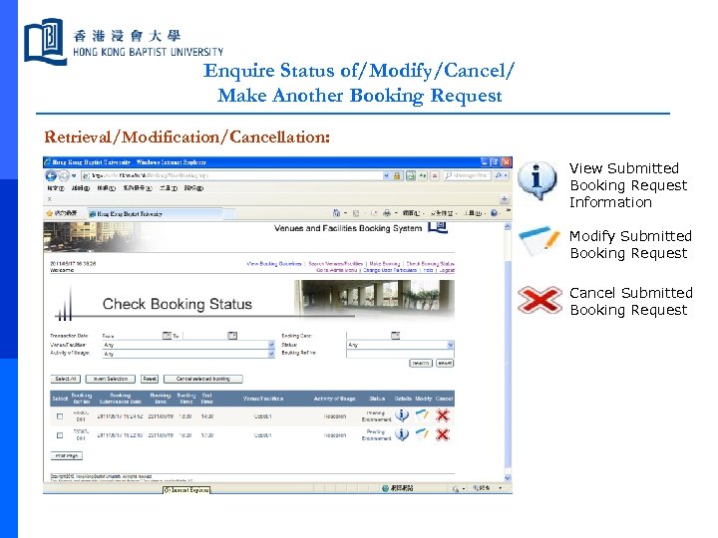This screenshot has height=538, width=718.
Task: Modify the booking ending at 17:30
Action: 422,434
